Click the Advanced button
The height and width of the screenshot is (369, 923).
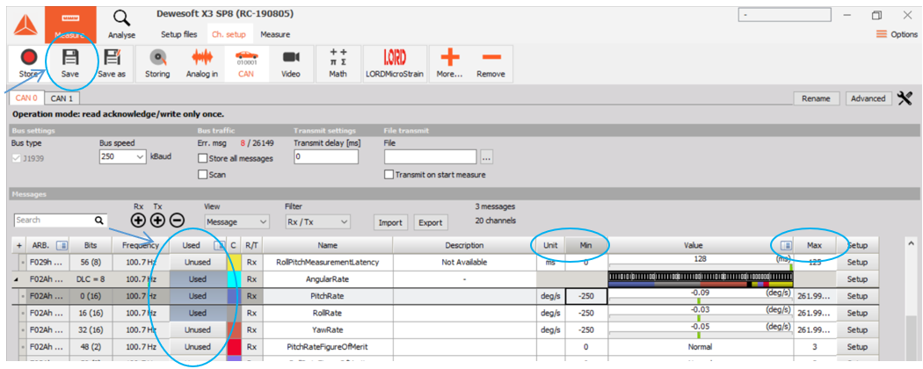point(868,99)
